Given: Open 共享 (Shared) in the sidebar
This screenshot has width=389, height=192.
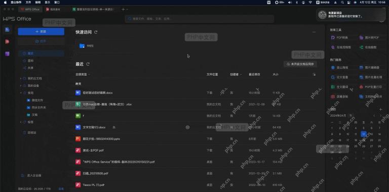Looking at the screenshot, I should (30, 68).
